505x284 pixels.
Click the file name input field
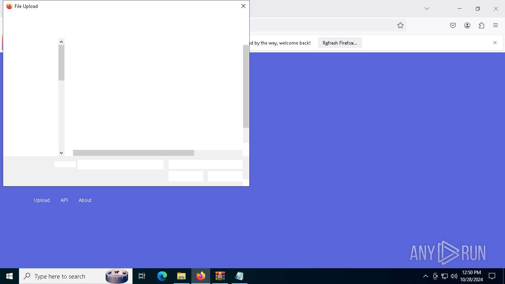tap(121, 164)
